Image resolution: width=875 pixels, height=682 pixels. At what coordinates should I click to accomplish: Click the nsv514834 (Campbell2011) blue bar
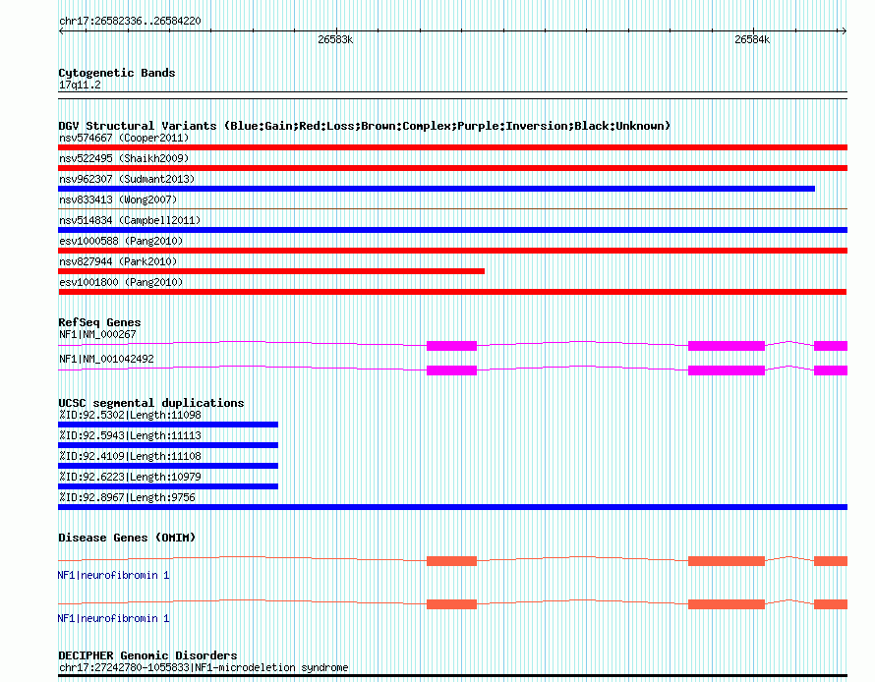(x=452, y=230)
